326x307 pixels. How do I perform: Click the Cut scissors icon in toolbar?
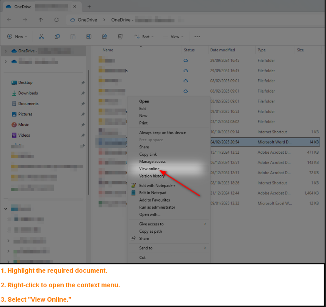(x=41, y=37)
